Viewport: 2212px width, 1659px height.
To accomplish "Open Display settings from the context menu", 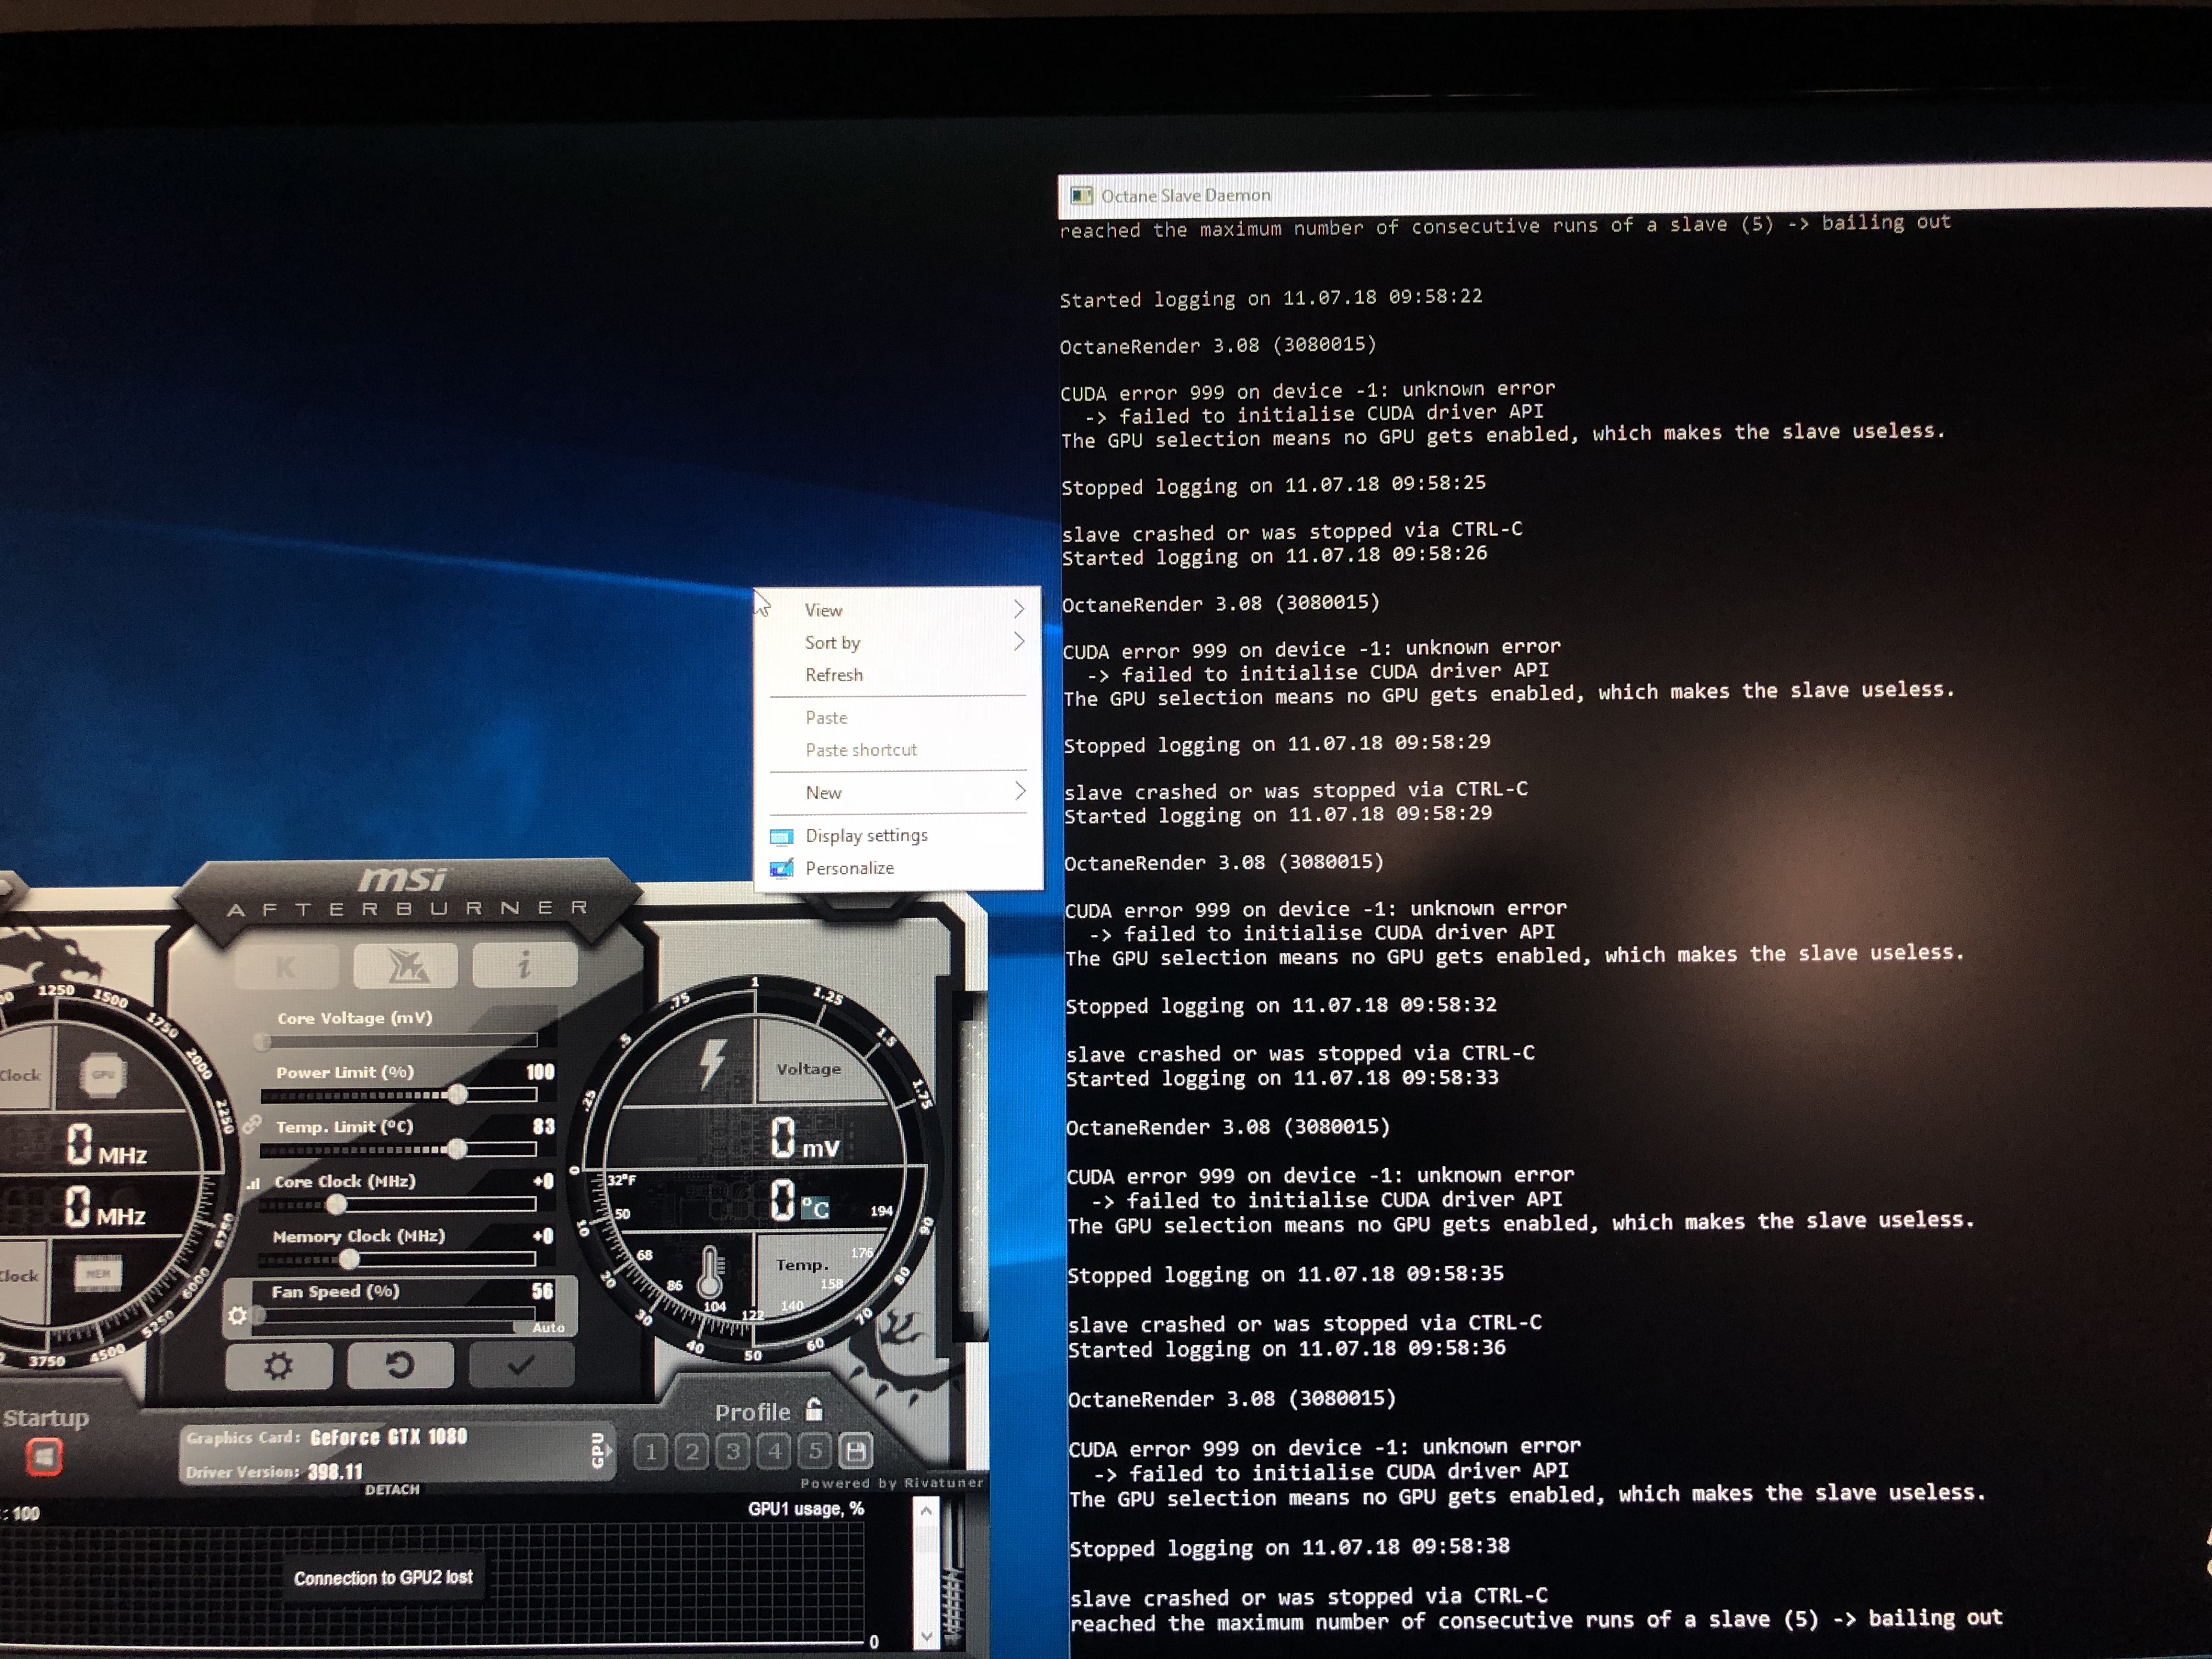I will click(866, 835).
